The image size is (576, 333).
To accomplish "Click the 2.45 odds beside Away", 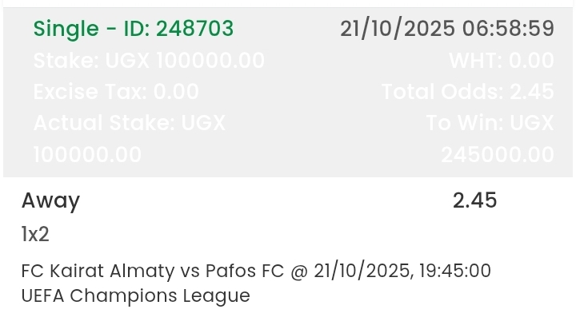I will (474, 200).
